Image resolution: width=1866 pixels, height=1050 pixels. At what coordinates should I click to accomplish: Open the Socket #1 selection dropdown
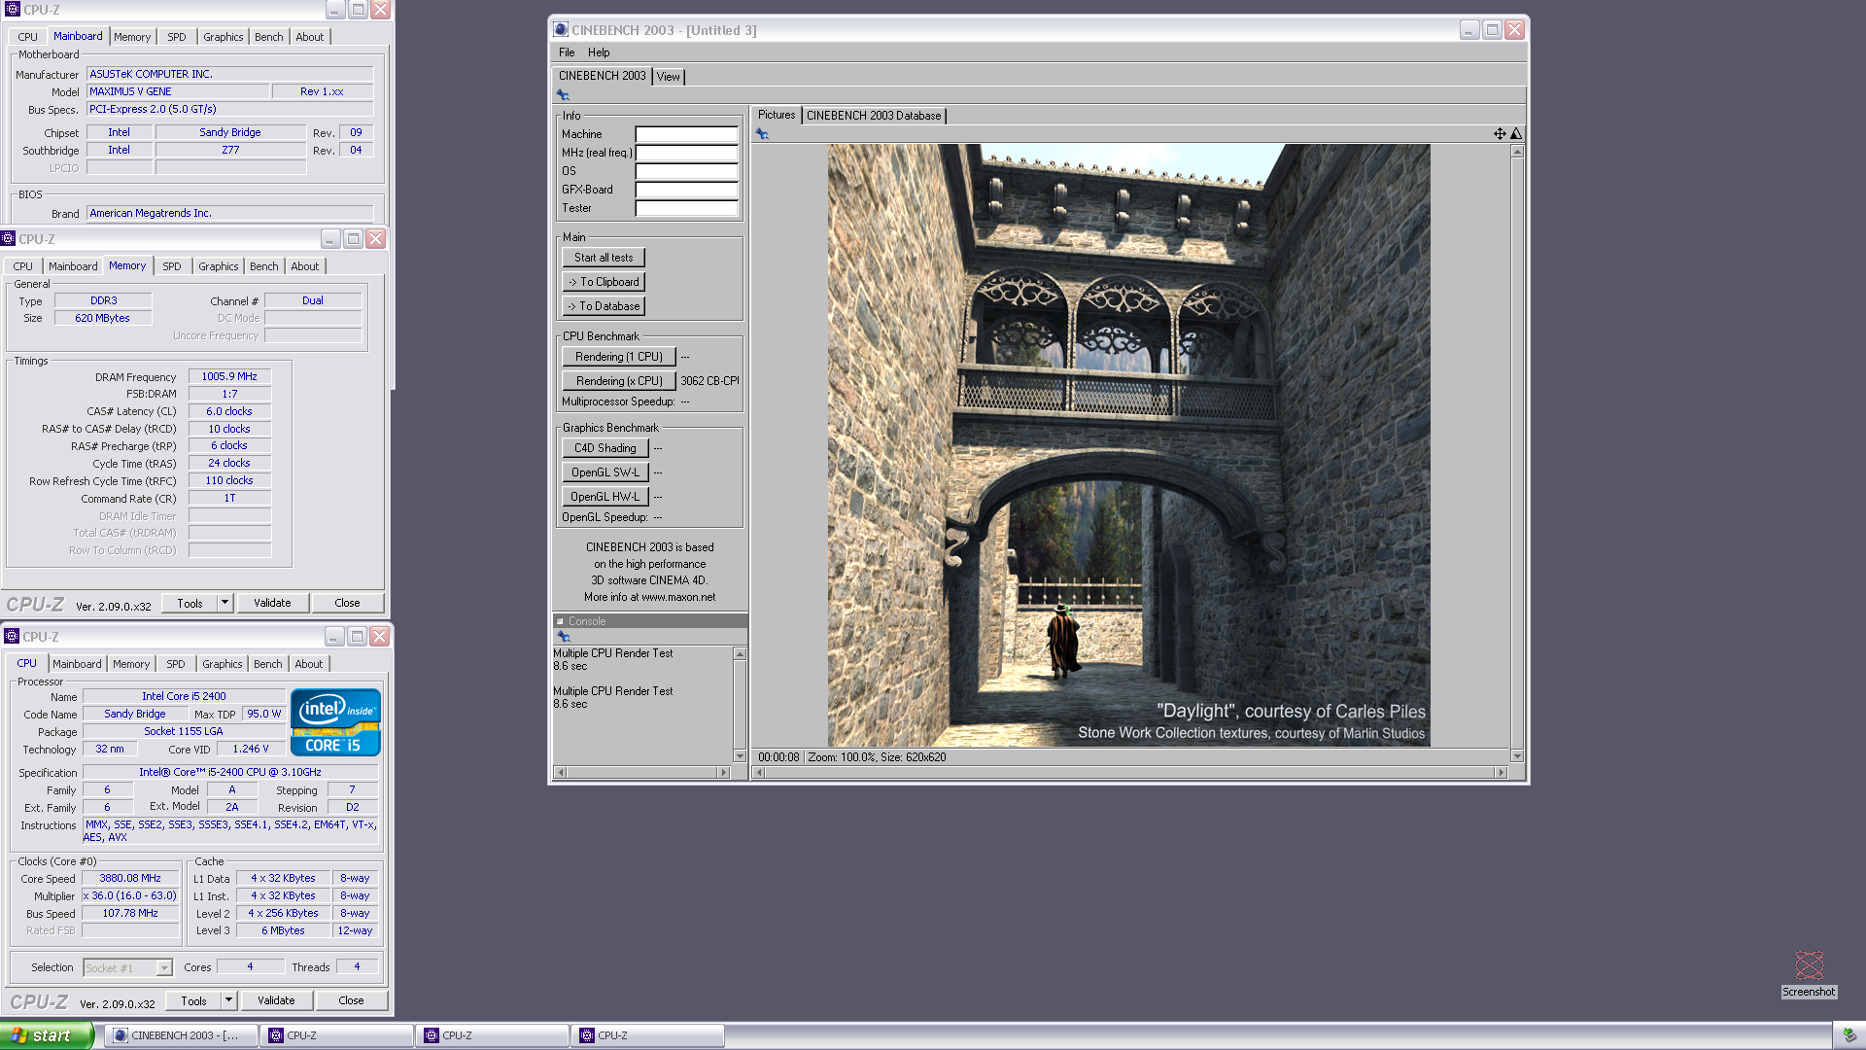(x=164, y=968)
